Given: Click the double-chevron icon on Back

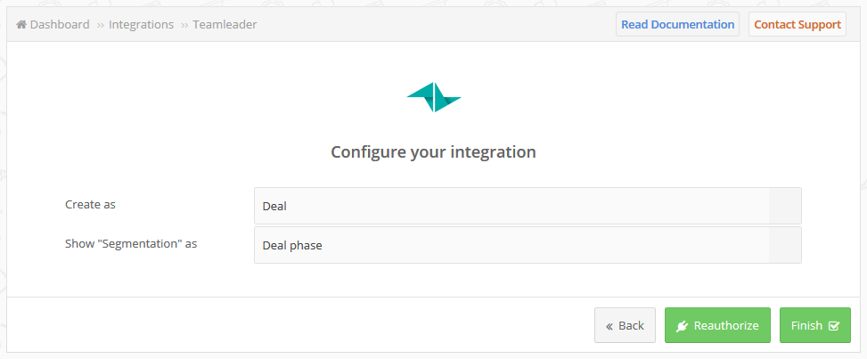Looking at the screenshot, I should click(609, 326).
